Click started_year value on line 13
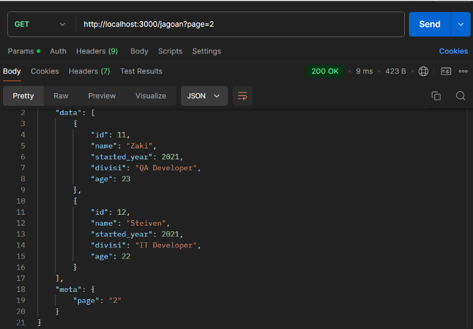This screenshot has width=473, height=329. click(170, 234)
